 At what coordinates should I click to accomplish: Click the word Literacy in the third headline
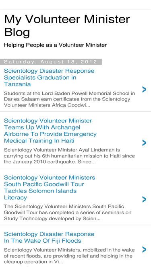(x=15, y=197)
